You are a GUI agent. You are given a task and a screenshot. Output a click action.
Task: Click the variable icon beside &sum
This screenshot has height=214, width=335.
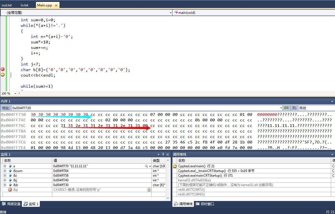point(10,171)
